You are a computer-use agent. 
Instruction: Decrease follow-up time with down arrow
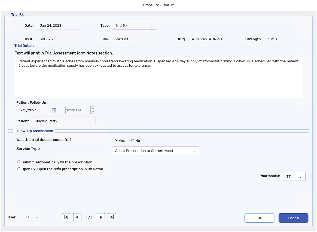click(x=93, y=112)
